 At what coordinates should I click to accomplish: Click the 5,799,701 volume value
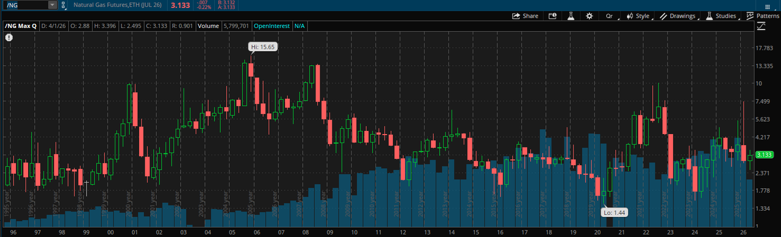click(x=237, y=26)
